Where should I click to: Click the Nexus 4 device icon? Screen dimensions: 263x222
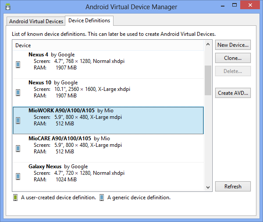tap(18, 65)
